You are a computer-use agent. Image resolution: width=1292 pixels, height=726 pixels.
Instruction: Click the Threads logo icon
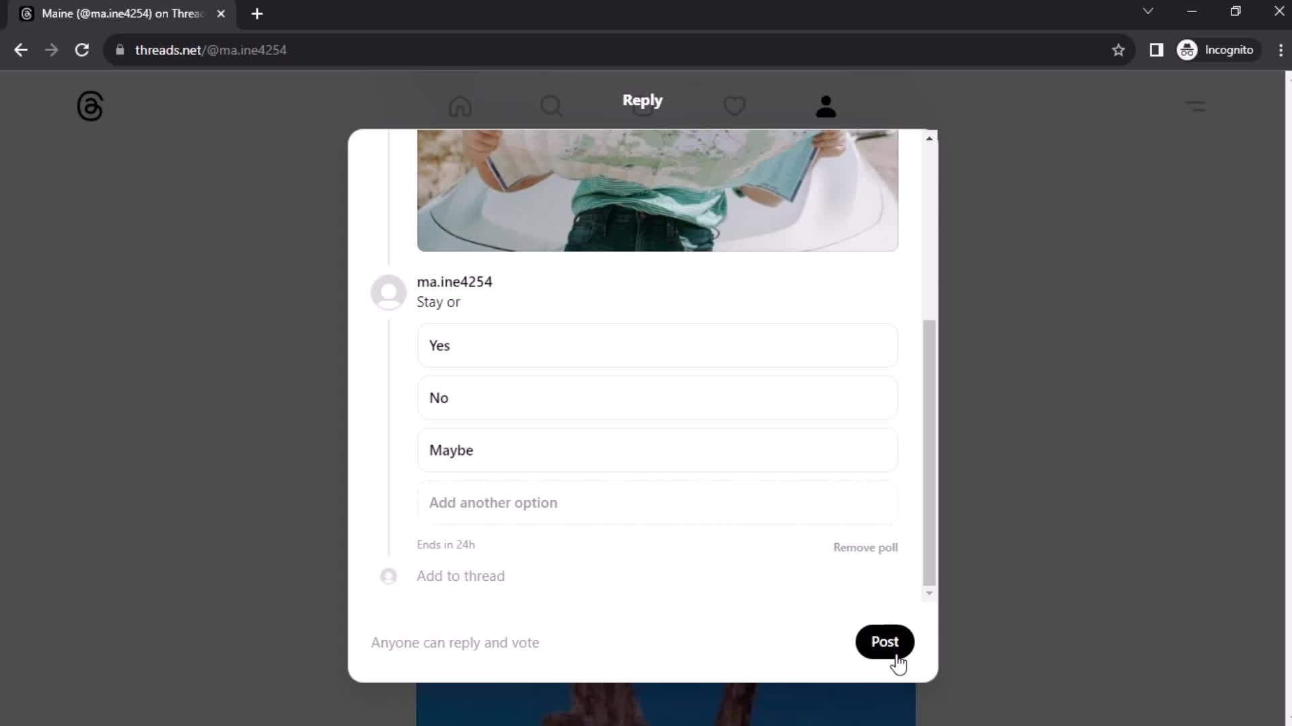pos(89,106)
